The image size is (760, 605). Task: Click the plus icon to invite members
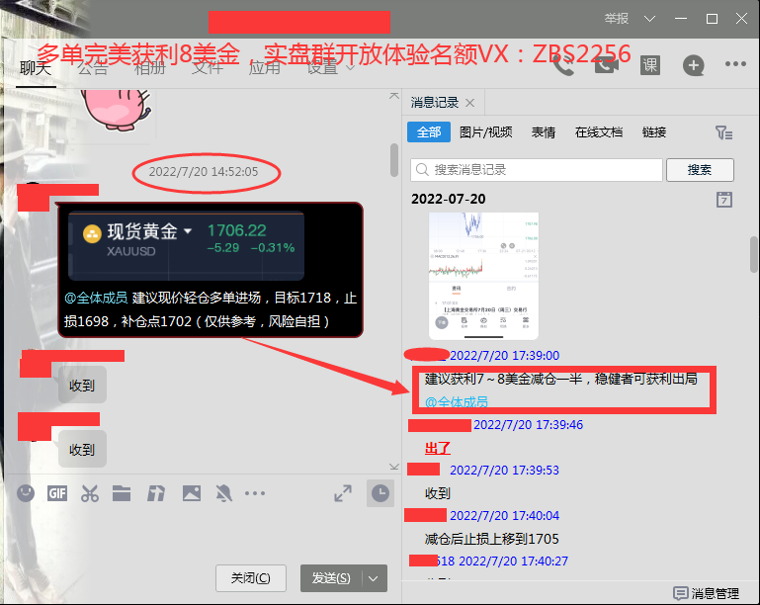(x=693, y=65)
